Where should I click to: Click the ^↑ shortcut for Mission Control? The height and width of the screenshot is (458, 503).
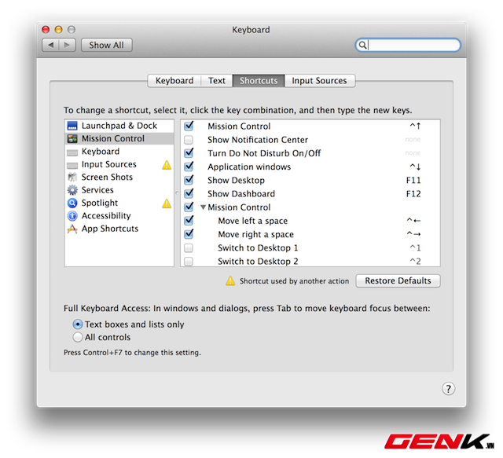click(x=415, y=126)
